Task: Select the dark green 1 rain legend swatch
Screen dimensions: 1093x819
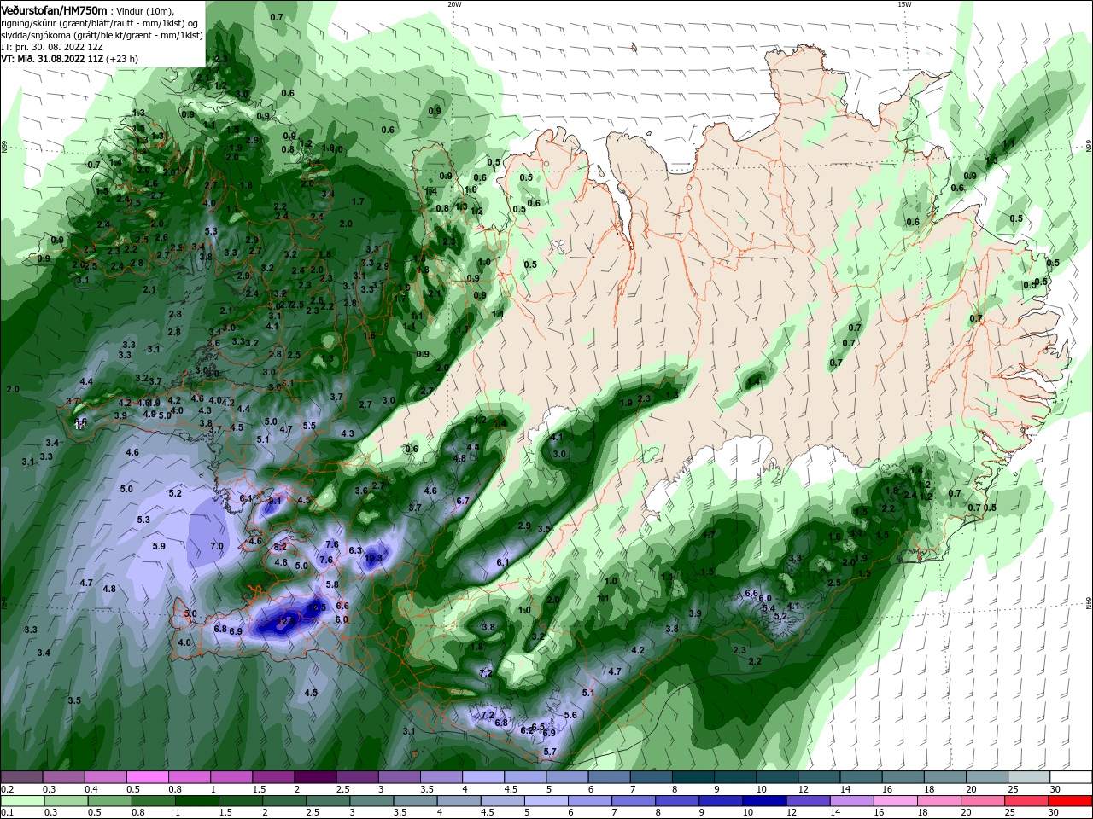Action: (197, 801)
